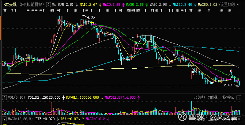
Task: Select the DEA:-0.076 reading
Action: pyautogui.click(x=70, y=119)
